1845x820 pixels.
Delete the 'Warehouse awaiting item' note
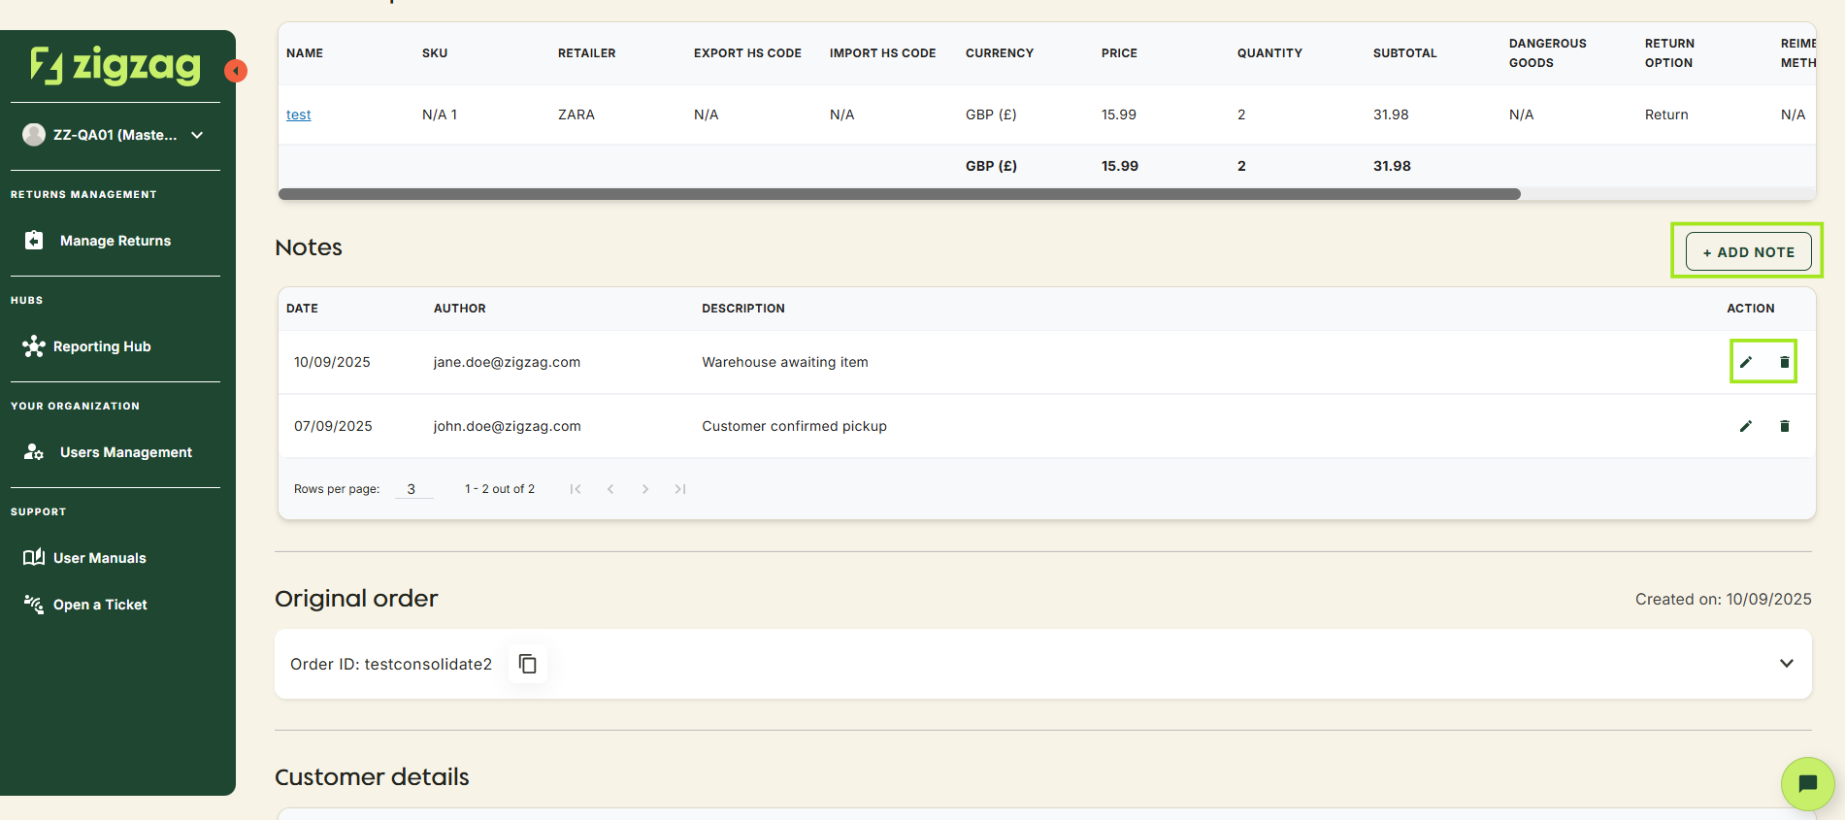pos(1784,362)
